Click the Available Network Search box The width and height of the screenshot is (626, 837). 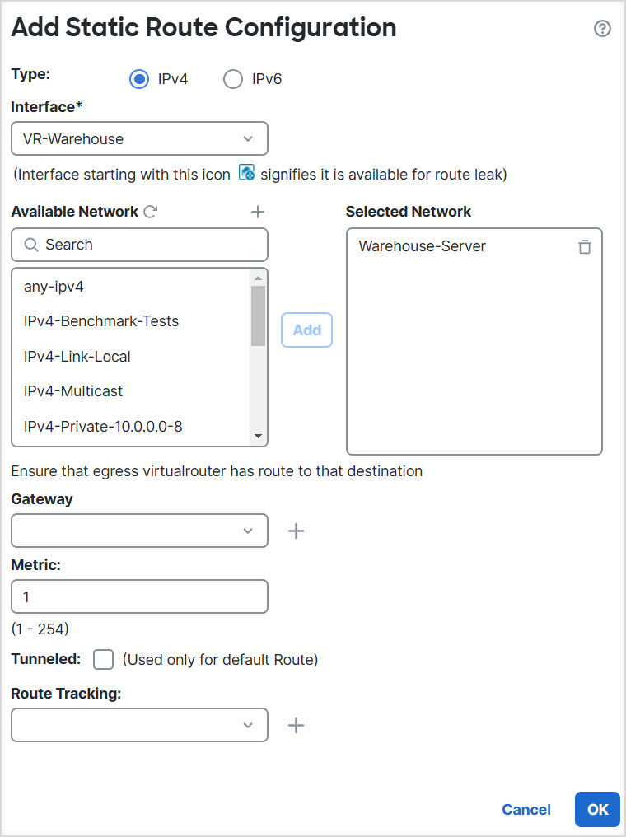[148, 245]
